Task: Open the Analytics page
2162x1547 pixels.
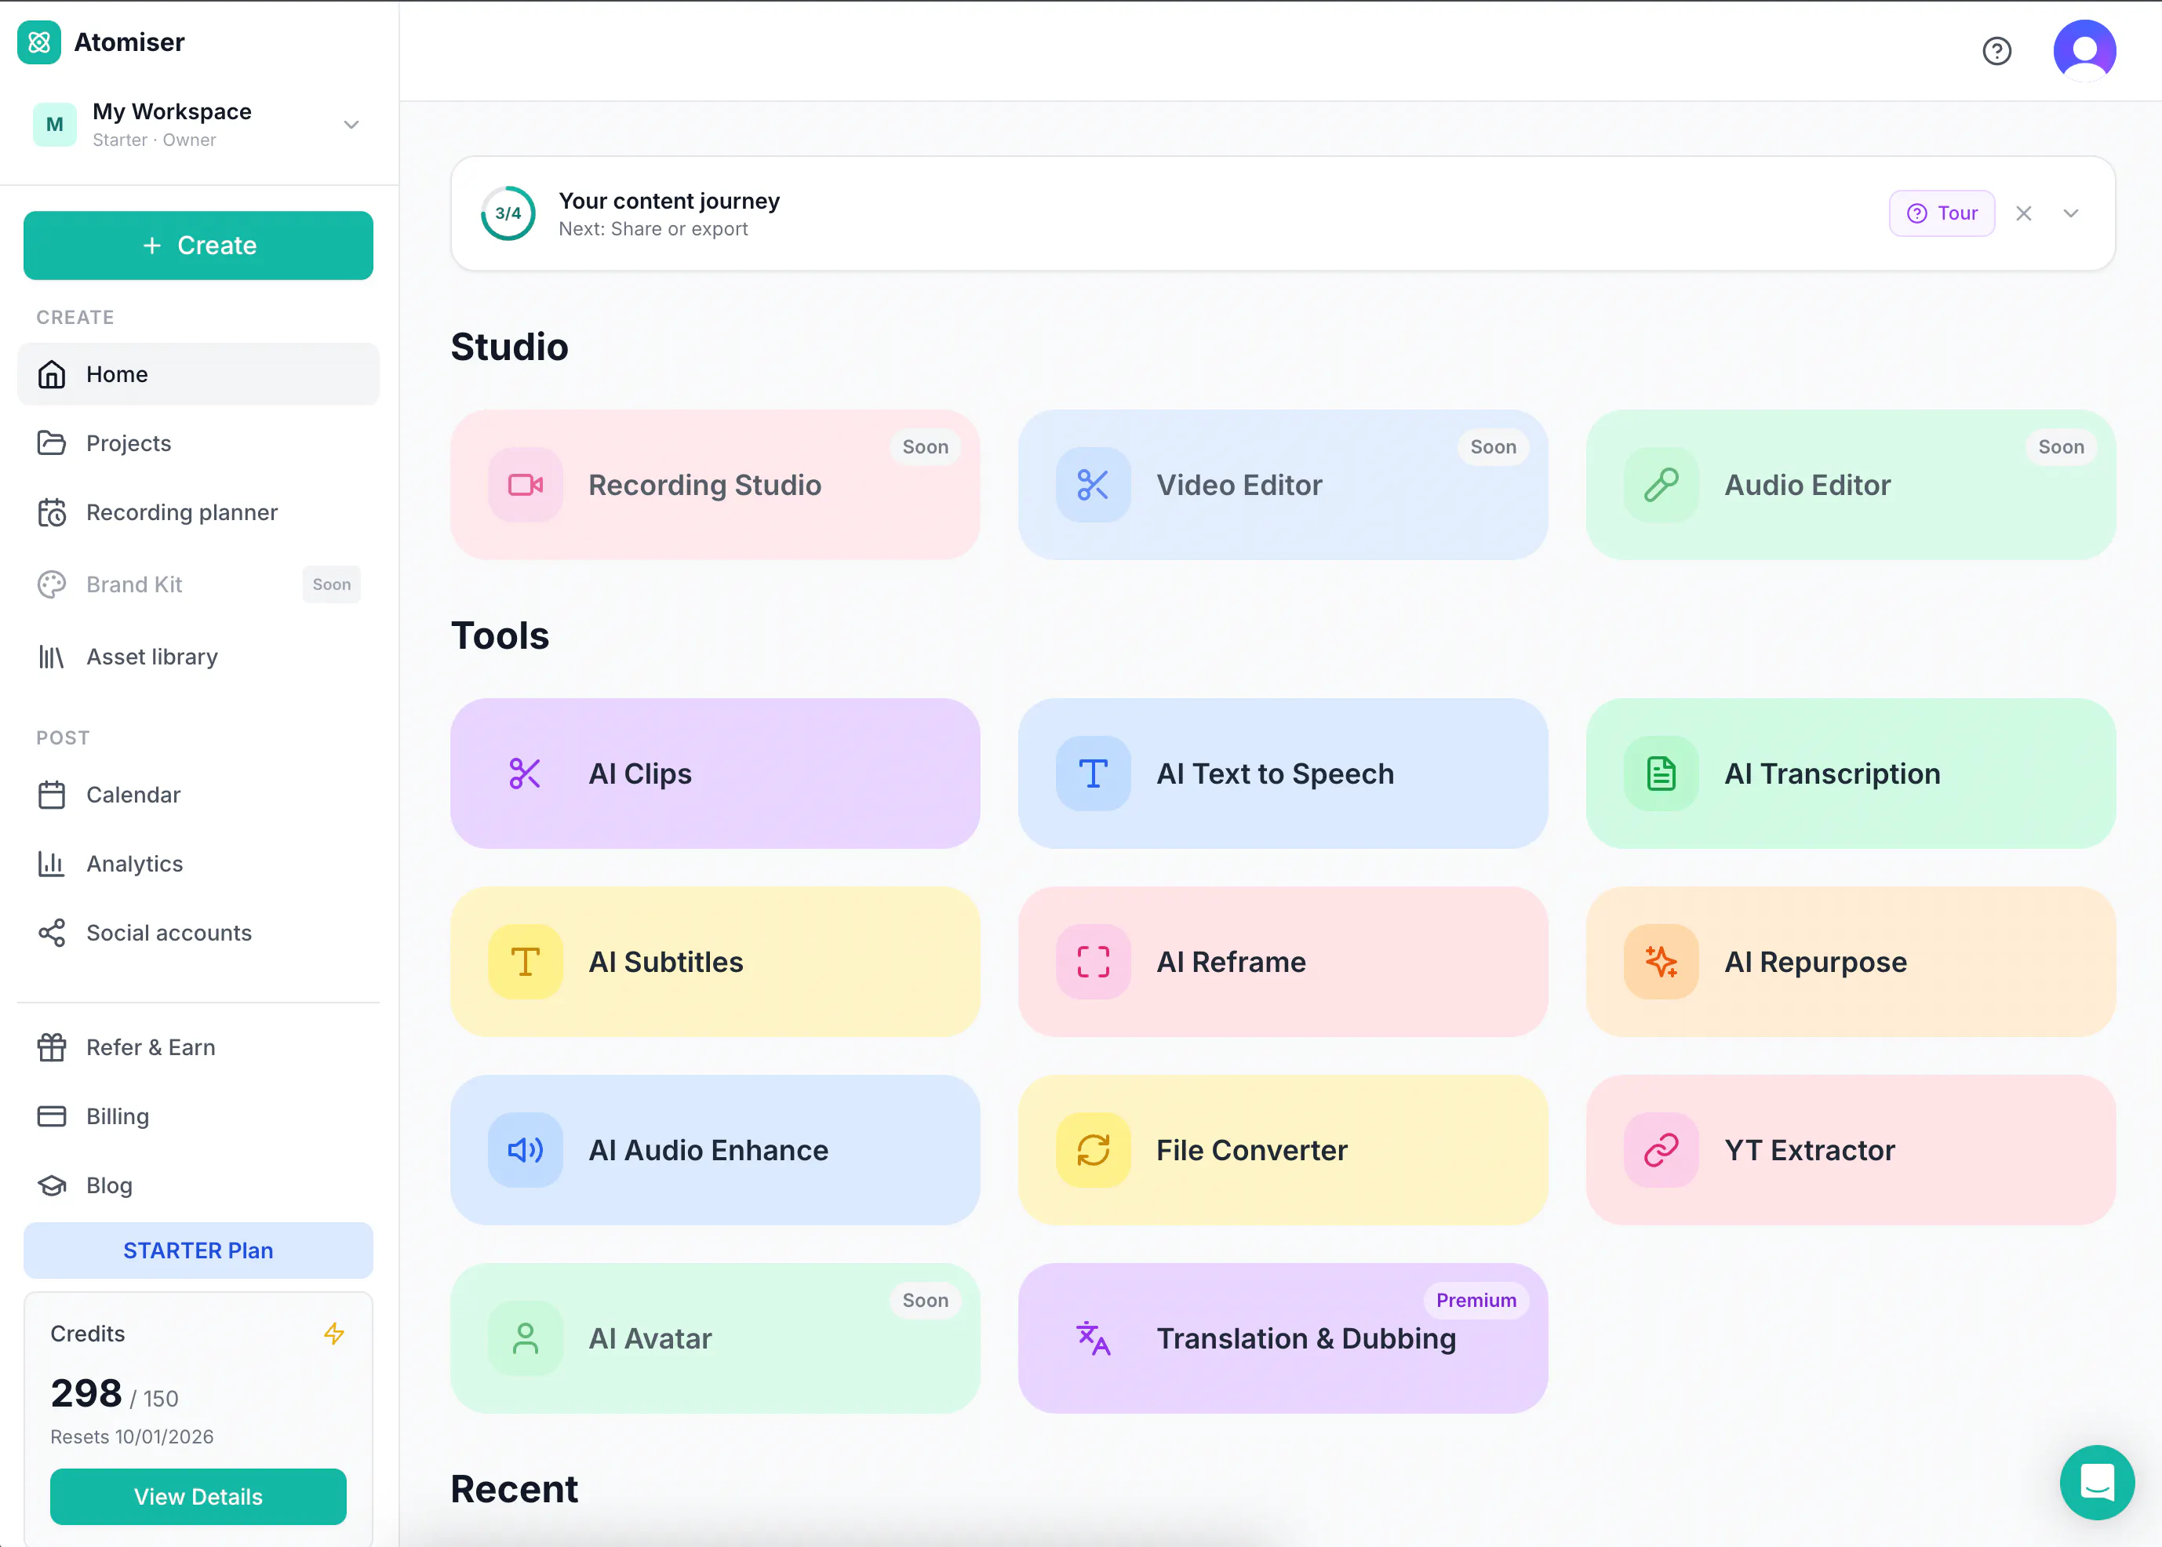Action: pos(198,864)
